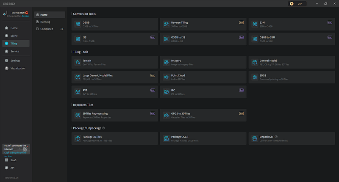Select Tiling in the left sidebar
This screenshot has width=339, height=182.
pos(16,44)
